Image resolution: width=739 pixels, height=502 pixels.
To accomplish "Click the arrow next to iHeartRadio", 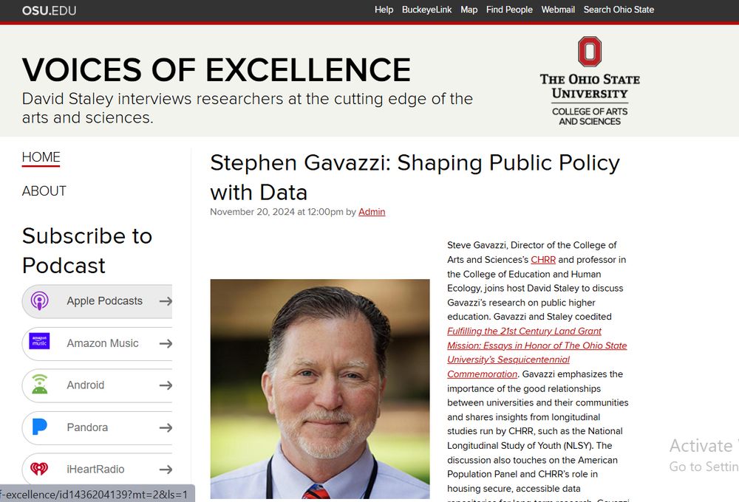I will click(x=166, y=470).
